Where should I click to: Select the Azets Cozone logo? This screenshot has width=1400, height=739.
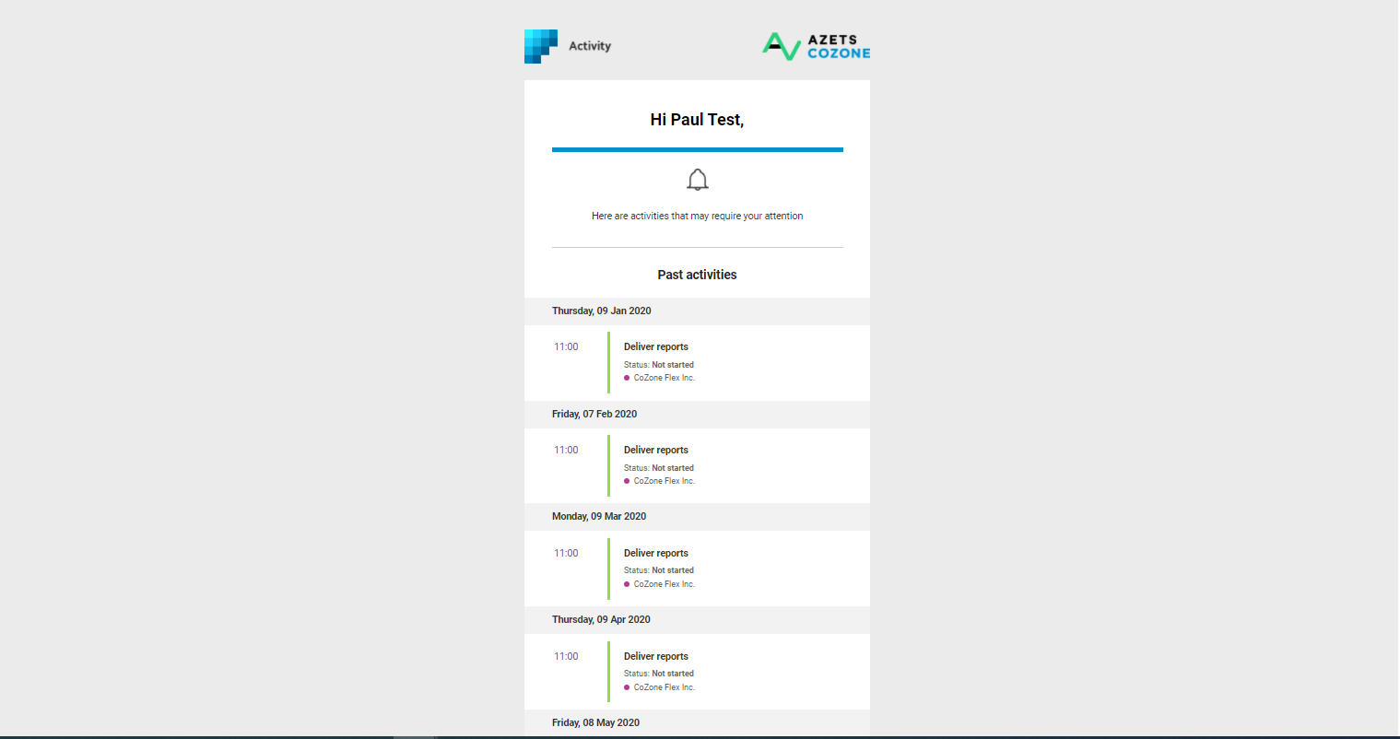[815, 45]
